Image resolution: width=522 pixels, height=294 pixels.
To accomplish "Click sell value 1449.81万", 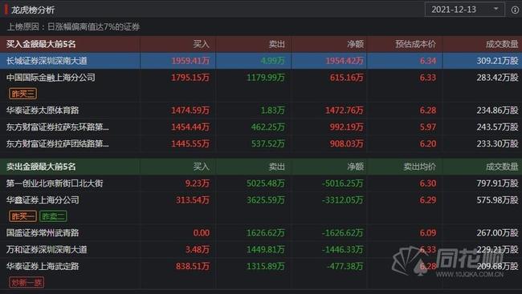I will (x=266, y=249).
